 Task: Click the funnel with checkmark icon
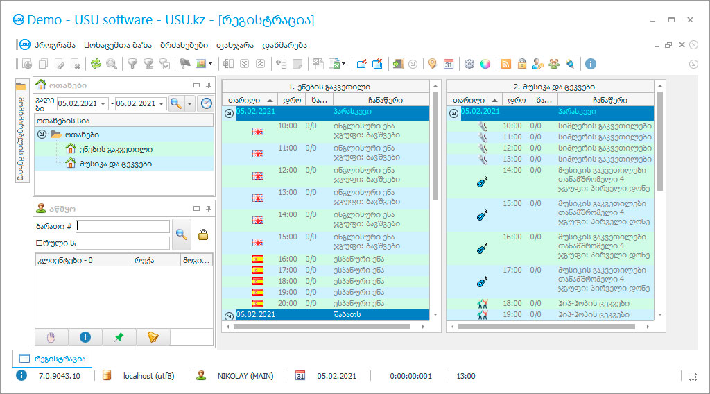click(165, 65)
